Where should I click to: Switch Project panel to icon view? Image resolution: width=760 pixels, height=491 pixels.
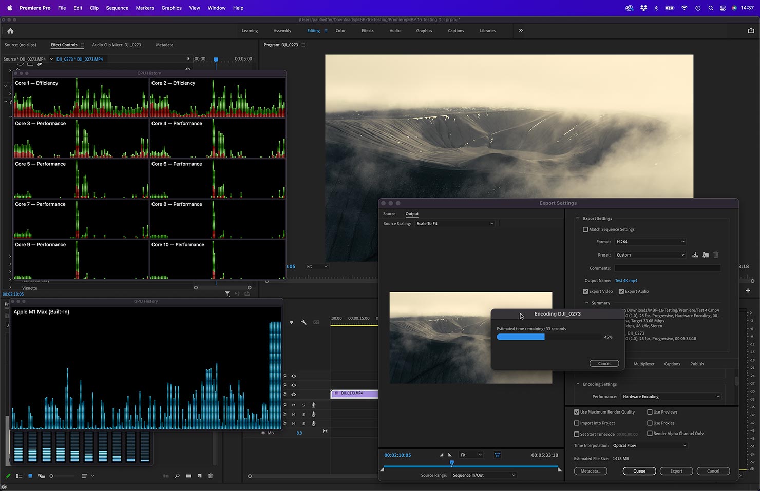coord(30,476)
